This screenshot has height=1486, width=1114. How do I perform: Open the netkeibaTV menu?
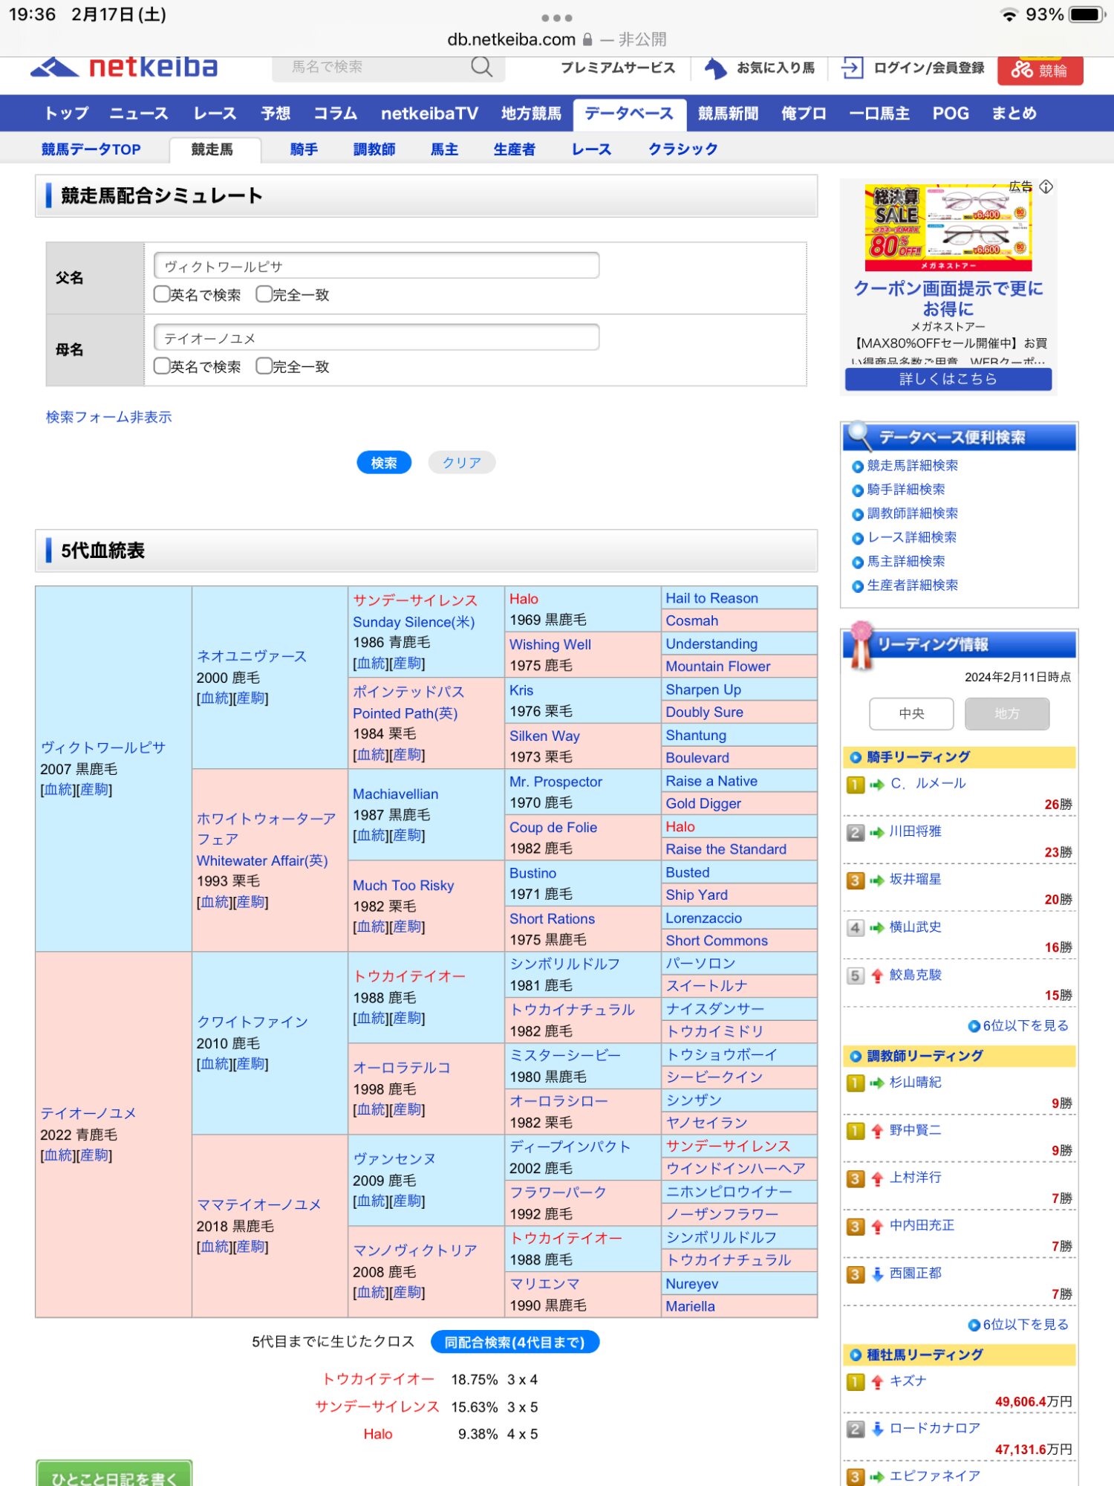[429, 114]
